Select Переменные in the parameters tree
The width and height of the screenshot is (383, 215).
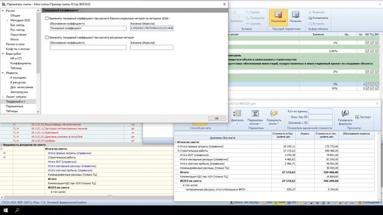pyautogui.click(x=14, y=106)
